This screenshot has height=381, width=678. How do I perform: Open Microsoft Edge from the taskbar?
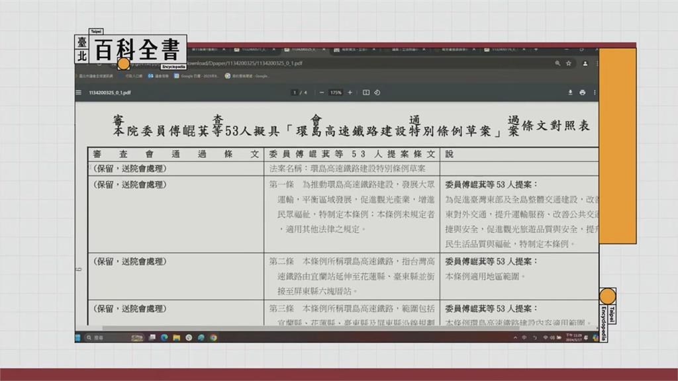point(164,337)
